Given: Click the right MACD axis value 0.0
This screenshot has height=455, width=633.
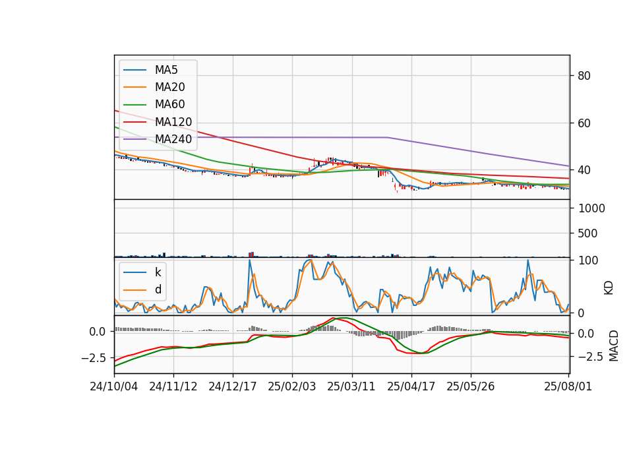Looking at the screenshot, I should point(586,334).
